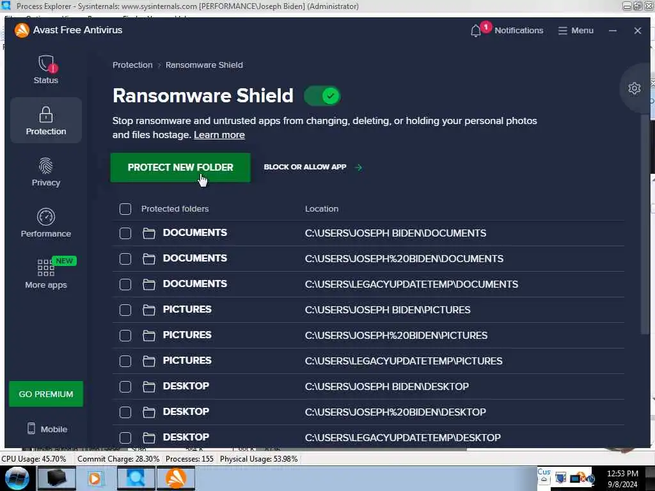Open Ransomware Shield settings gear
The image size is (655, 491).
(x=634, y=88)
